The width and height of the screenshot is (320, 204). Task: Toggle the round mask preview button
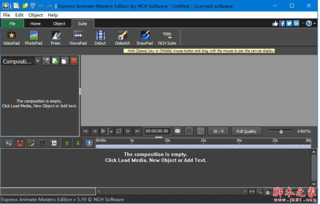(x=178, y=131)
